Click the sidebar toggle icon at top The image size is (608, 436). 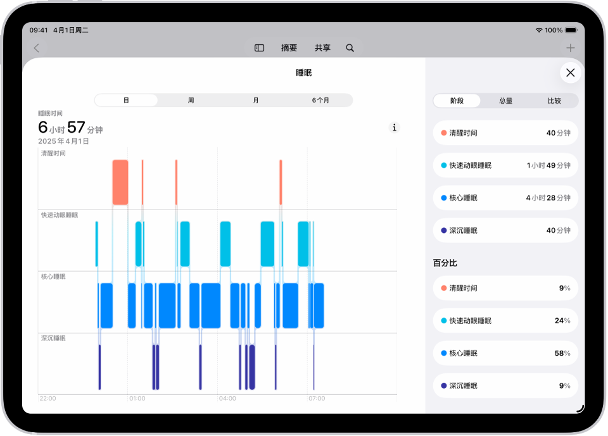[x=258, y=47]
